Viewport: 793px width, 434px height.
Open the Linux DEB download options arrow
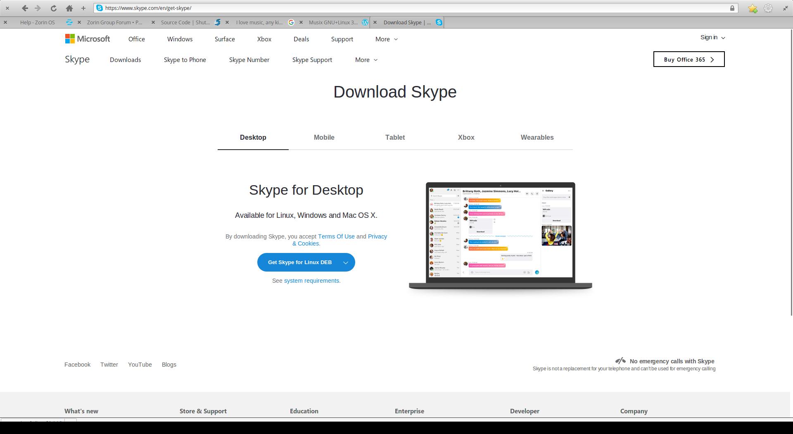coord(346,262)
